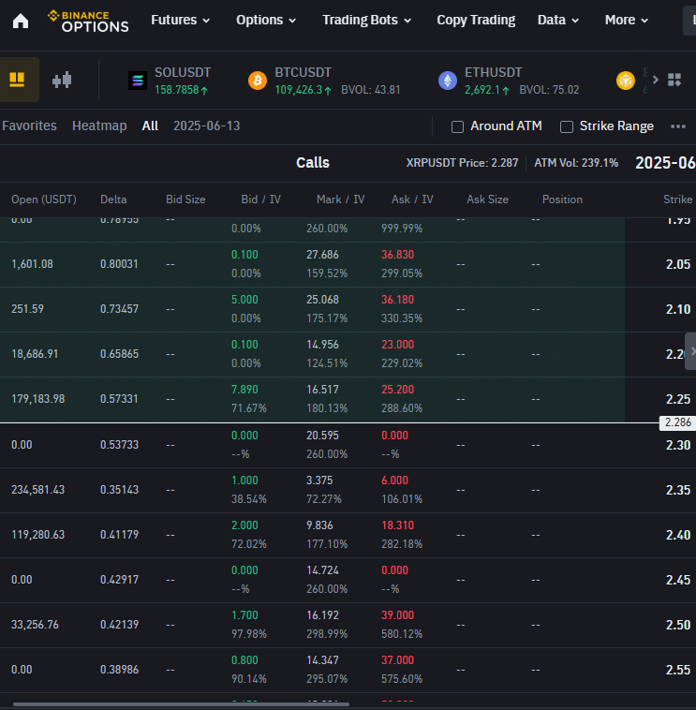Screen dimensions: 696x710
Task: Switch to the Heatmap tab
Action: click(x=99, y=126)
